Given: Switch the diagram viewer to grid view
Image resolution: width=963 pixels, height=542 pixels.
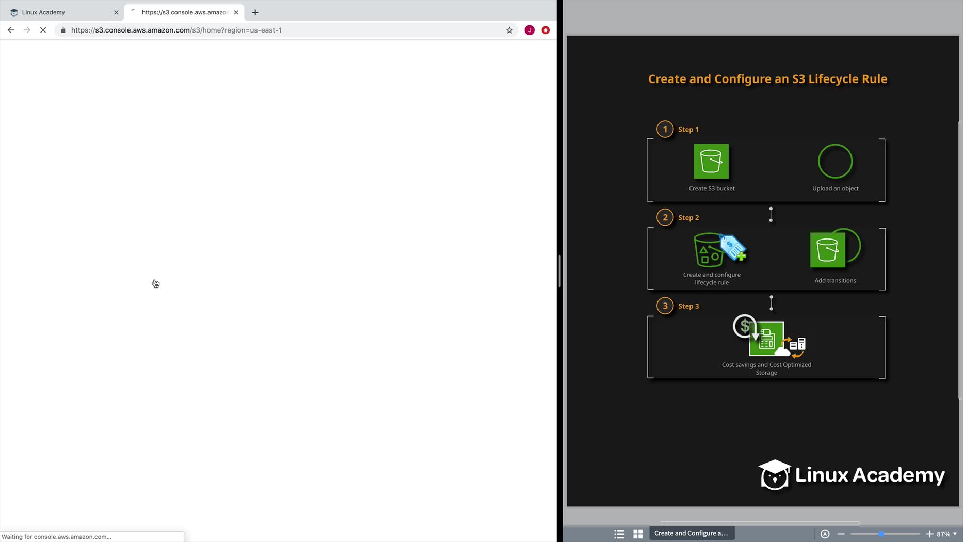Looking at the screenshot, I should pos(638,534).
